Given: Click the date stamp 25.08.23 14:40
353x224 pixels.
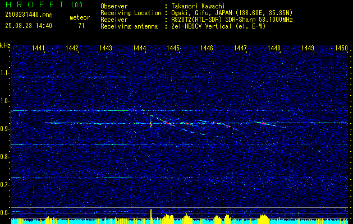Looking at the screenshot, I should point(29,26).
